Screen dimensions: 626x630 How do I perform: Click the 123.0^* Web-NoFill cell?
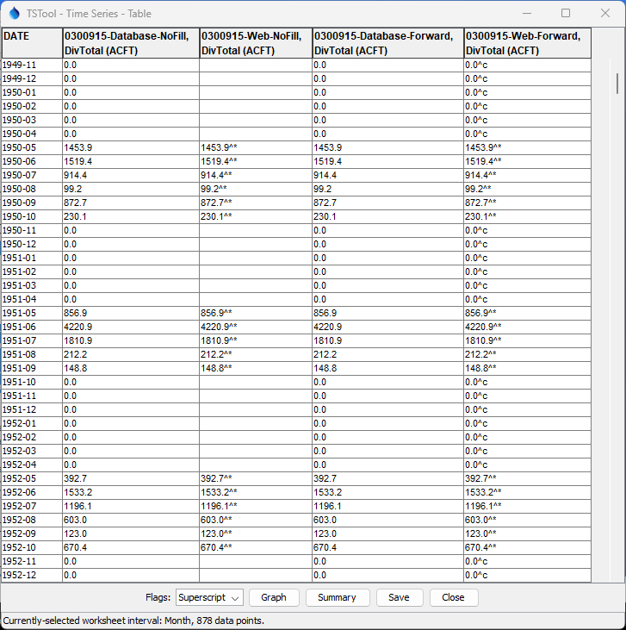point(256,533)
